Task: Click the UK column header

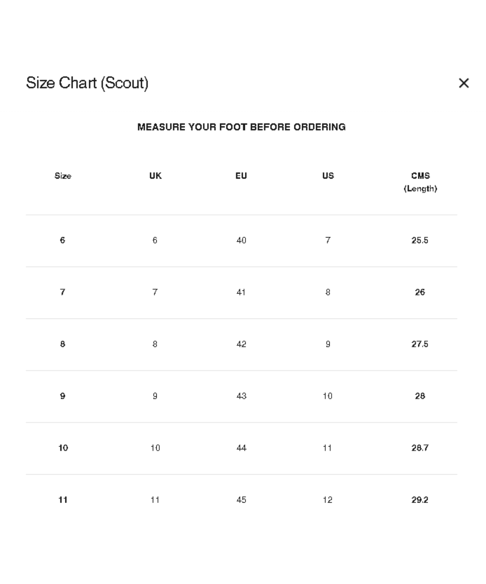Action: point(156,176)
